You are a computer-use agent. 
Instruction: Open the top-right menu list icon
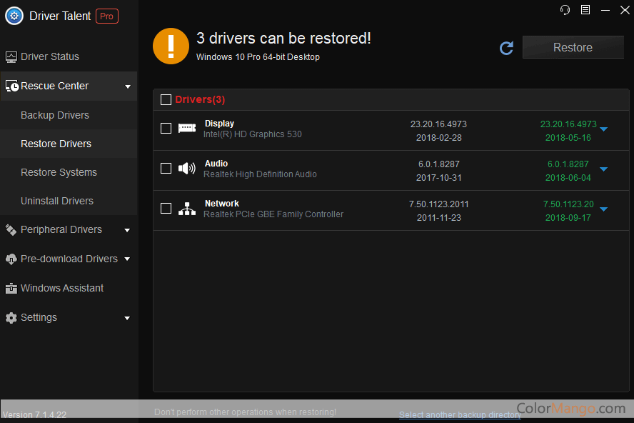(x=585, y=9)
